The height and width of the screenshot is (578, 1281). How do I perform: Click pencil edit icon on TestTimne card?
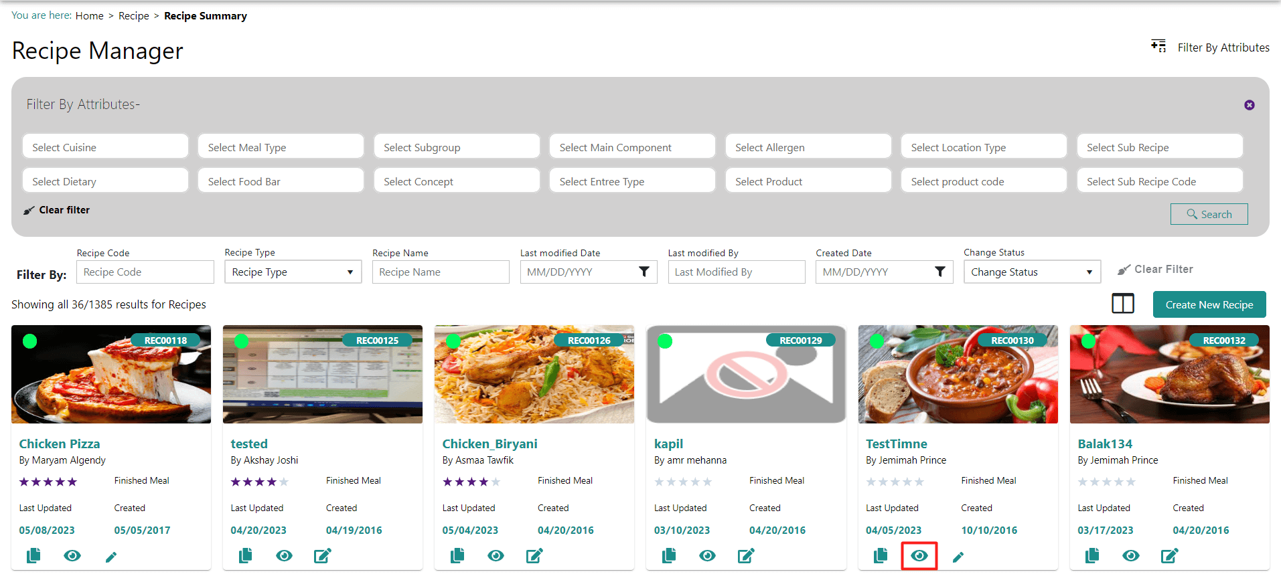click(958, 557)
